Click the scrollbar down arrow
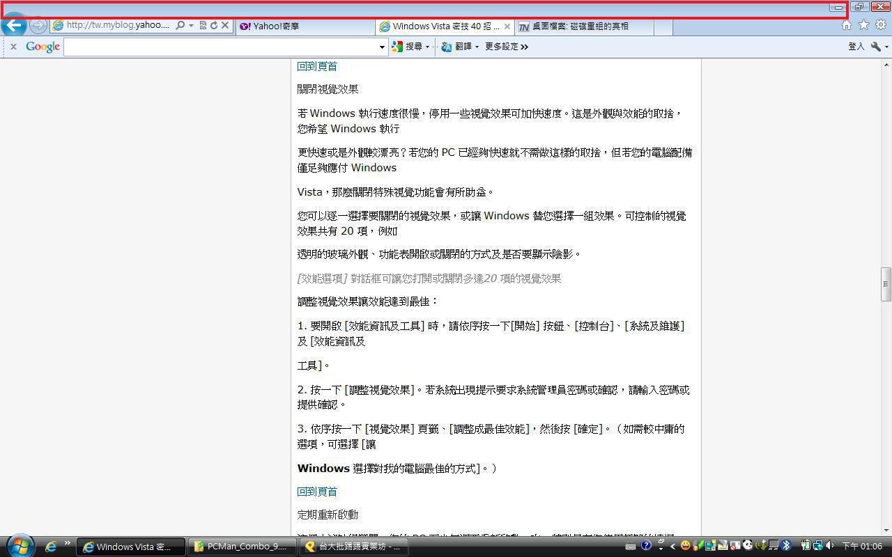Viewport: 892px width, 557px height. [x=886, y=530]
